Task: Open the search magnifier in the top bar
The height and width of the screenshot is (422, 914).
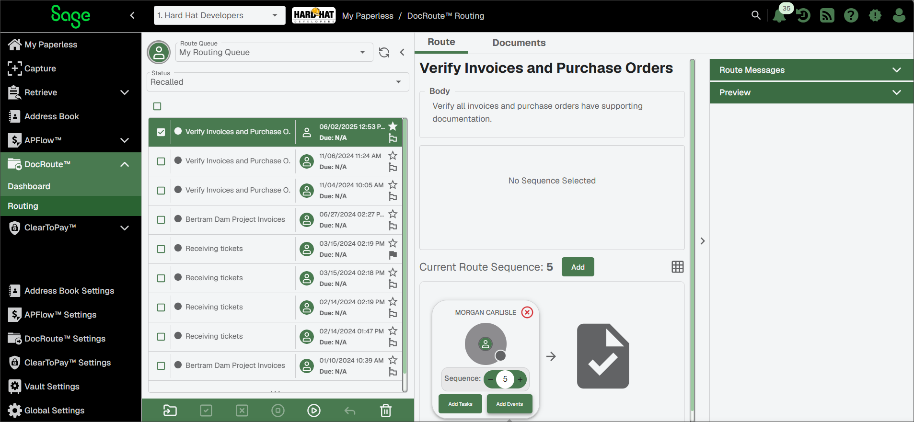Action: pyautogui.click(x=756, y=15)
